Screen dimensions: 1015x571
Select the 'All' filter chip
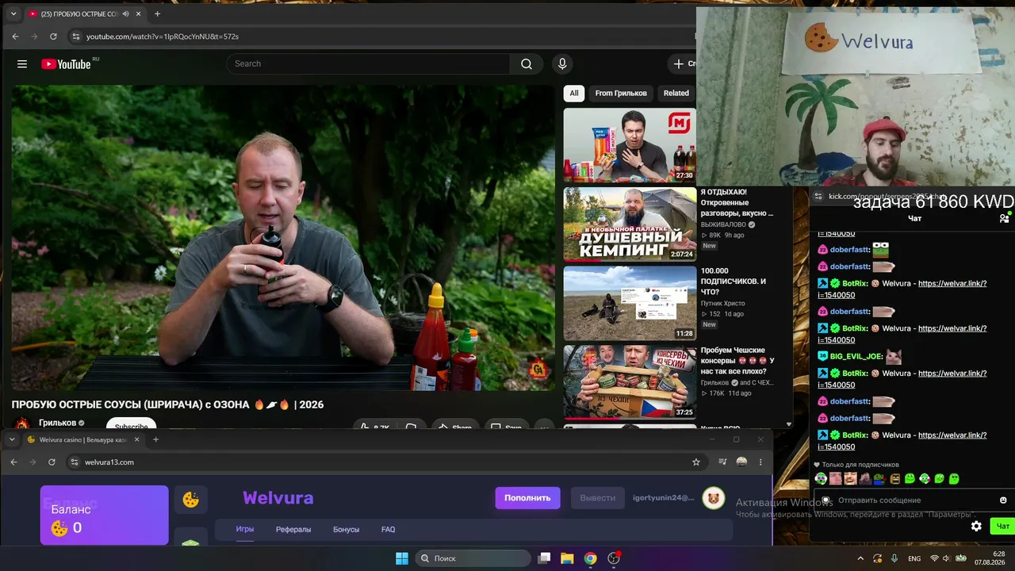(x=574, y=94)
